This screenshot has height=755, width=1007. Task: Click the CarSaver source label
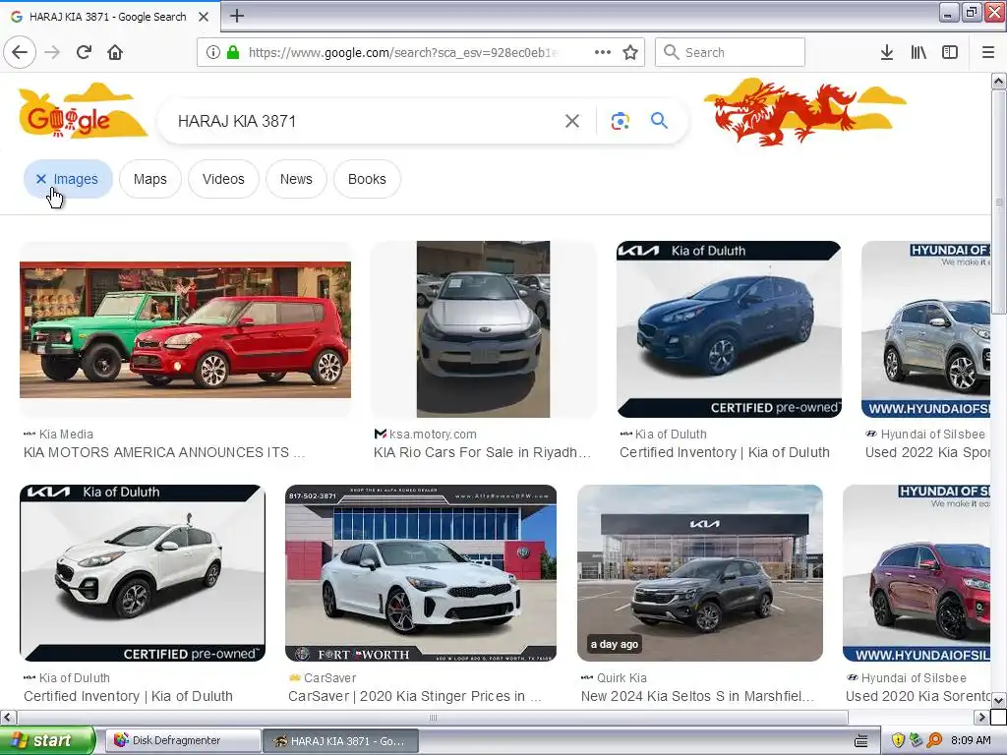(330, 678)
